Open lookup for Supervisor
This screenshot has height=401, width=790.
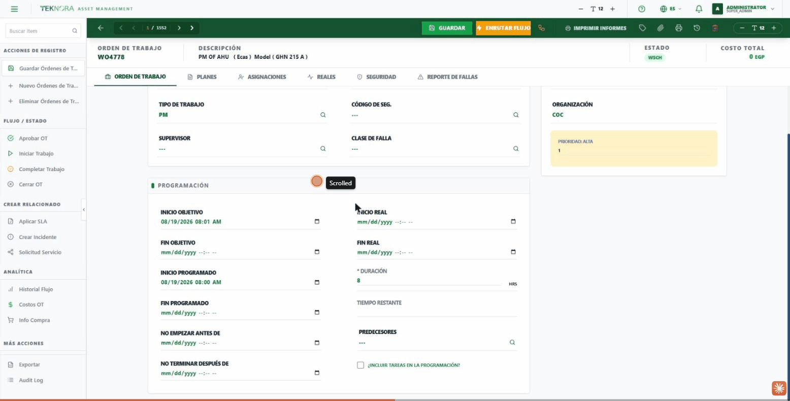click(323, 149)
